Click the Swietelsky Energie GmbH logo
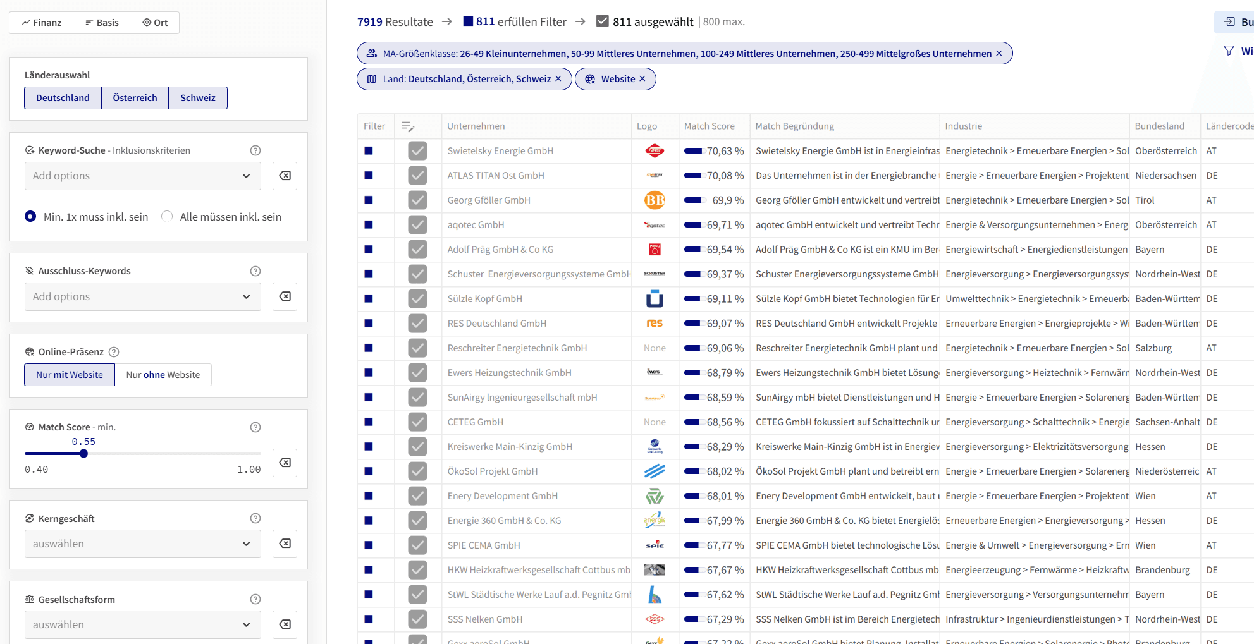 [x=655, y=151]
